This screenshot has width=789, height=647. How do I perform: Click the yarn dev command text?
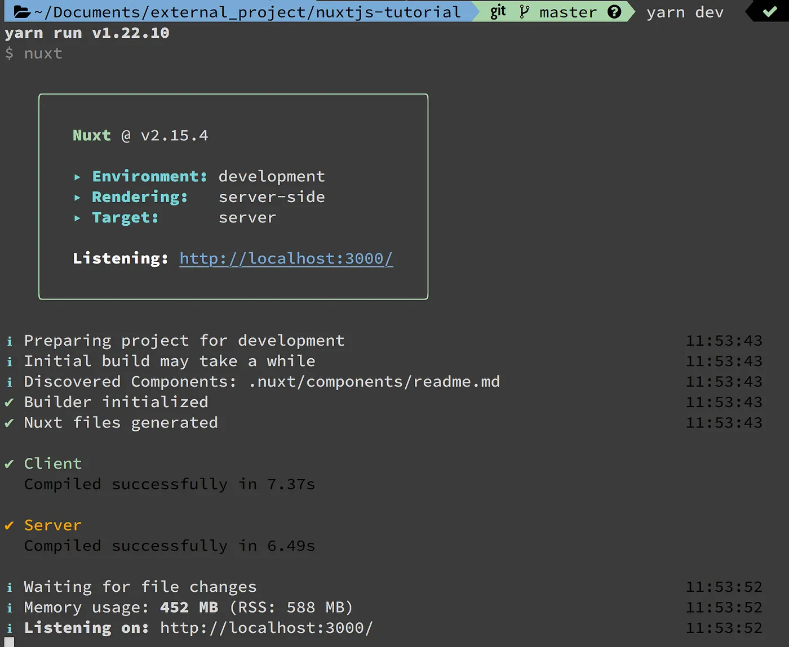[685, 12]
